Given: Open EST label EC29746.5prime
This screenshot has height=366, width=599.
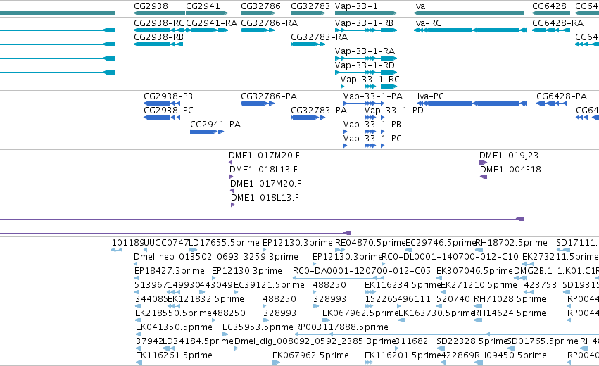Looking at the screenshot, I should [440, 243].
